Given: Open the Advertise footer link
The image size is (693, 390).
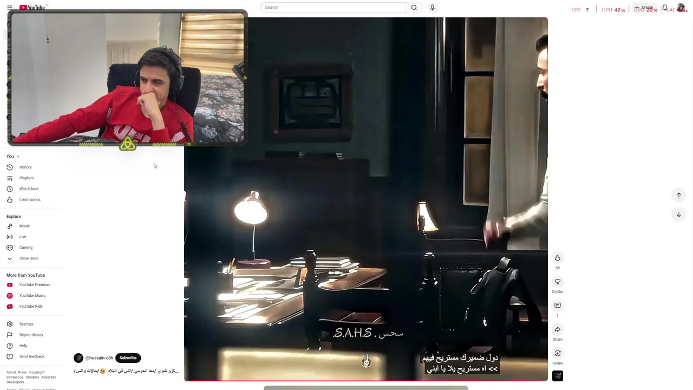Looking at the screenshot, I should click(49, 377).
